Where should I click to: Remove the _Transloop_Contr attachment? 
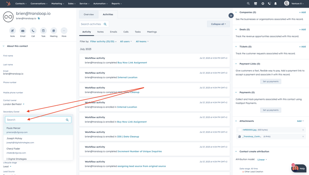pyautogui.click(x=303, y=136)
